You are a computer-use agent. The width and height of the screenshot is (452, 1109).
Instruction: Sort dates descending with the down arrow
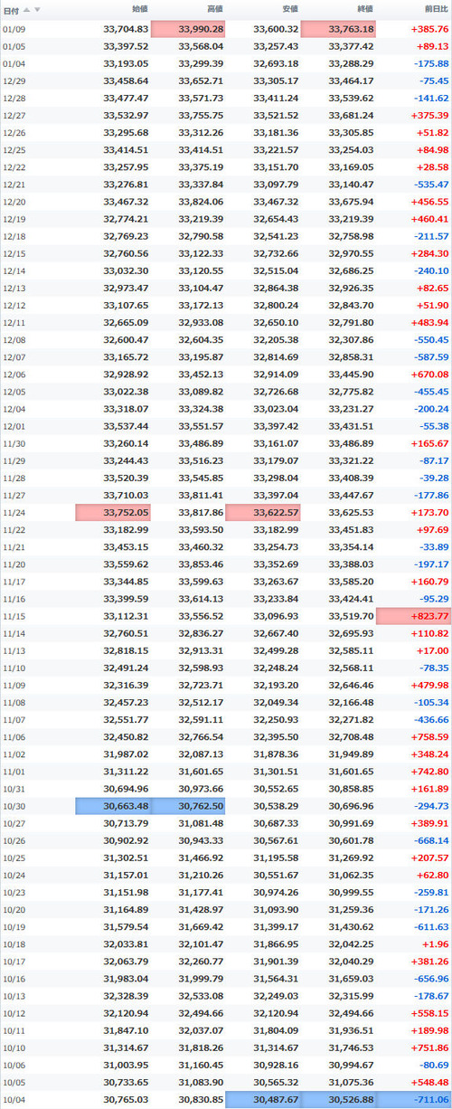point(35,10)
